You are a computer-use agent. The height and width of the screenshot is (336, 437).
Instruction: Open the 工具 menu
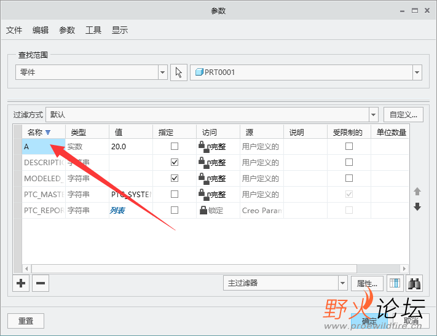[x=93, y=30]
